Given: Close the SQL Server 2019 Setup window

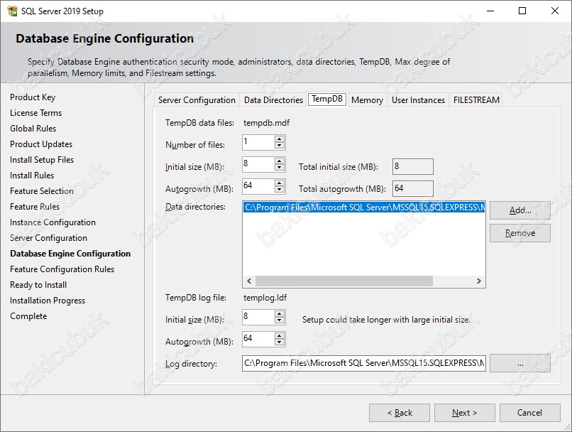Looking at the screenshot, I should pyautogui.click(x=555, y=11).
